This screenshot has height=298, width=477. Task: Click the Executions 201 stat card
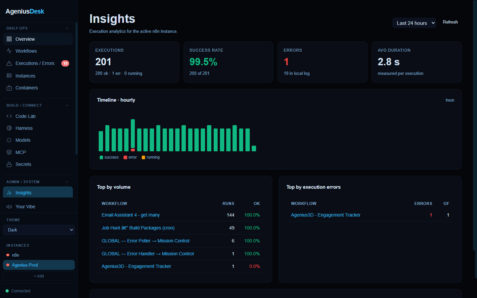[134, 62]
